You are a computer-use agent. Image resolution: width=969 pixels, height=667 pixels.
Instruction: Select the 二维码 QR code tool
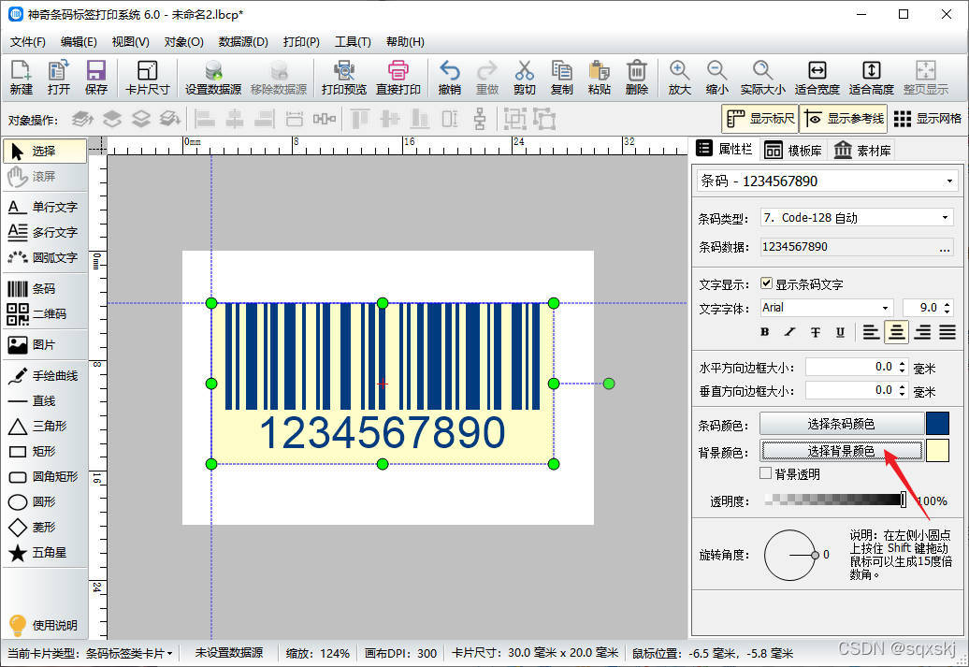point(45,314)
